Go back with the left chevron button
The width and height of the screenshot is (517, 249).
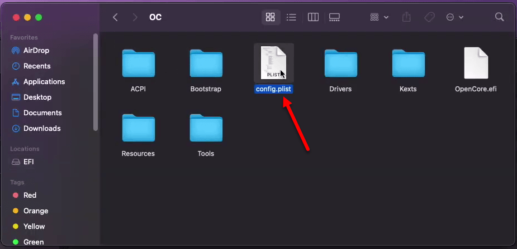pyautogui.click(x=115, y=17)
